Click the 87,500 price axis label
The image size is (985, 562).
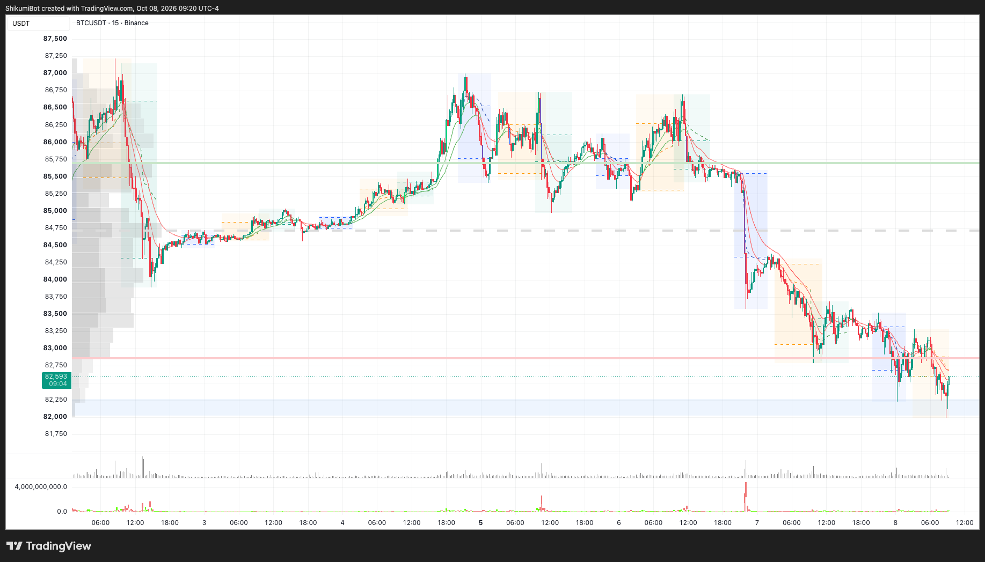[x=55, y=39]
